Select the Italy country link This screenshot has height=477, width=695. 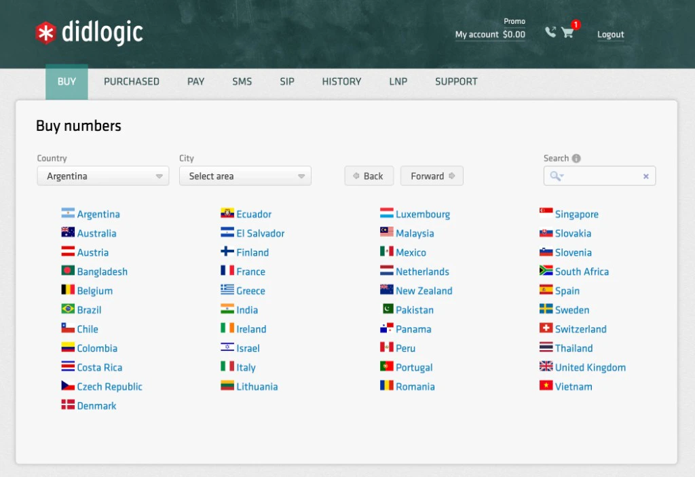pos(246,368)
